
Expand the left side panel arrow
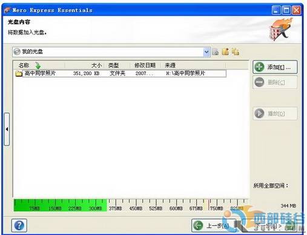(7, 129)
